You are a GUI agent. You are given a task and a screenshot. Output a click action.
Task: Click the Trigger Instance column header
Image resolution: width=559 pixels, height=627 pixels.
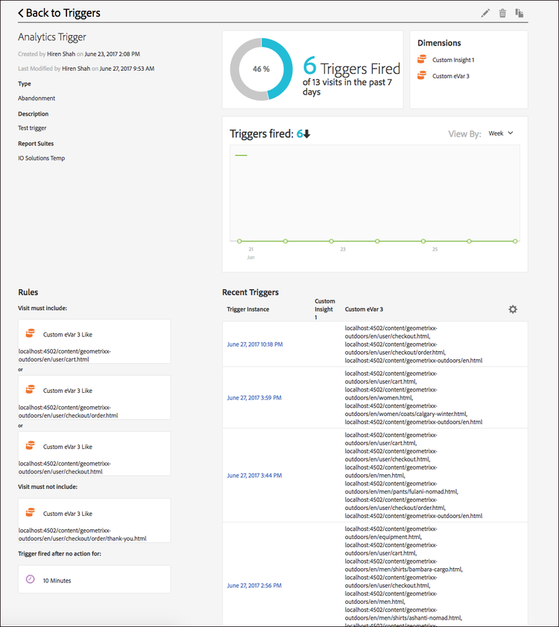point(248,309)
